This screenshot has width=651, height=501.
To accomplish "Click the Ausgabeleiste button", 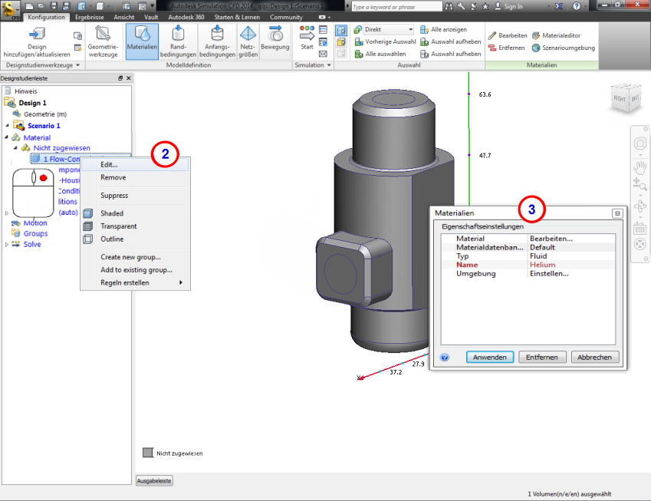I will click(x=154, y=480).
